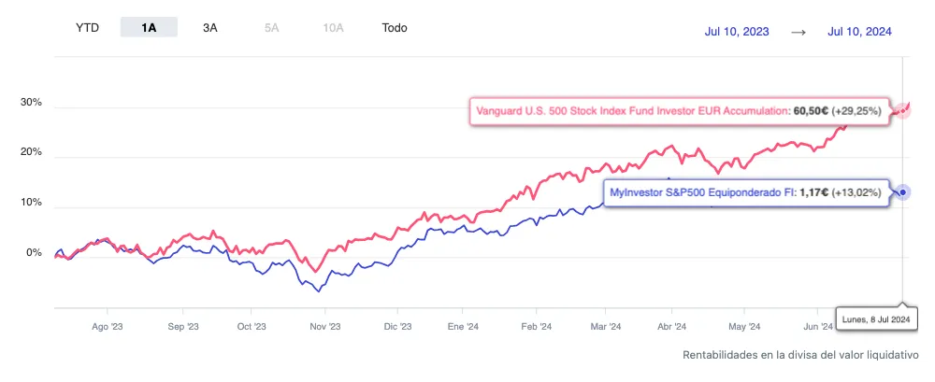Show the full history with Todo
The height and width of the screenshot is (382, 935).
tap(395, 28)
